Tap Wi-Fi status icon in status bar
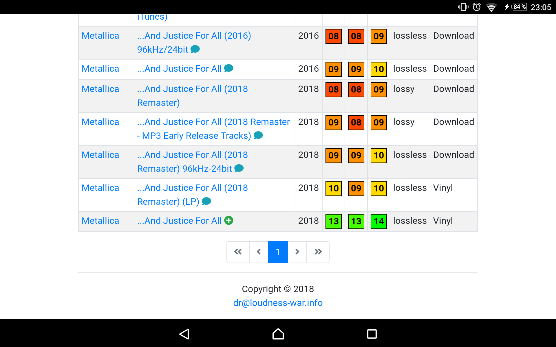The height and width of the screenshot is (347, 556). 491,7
